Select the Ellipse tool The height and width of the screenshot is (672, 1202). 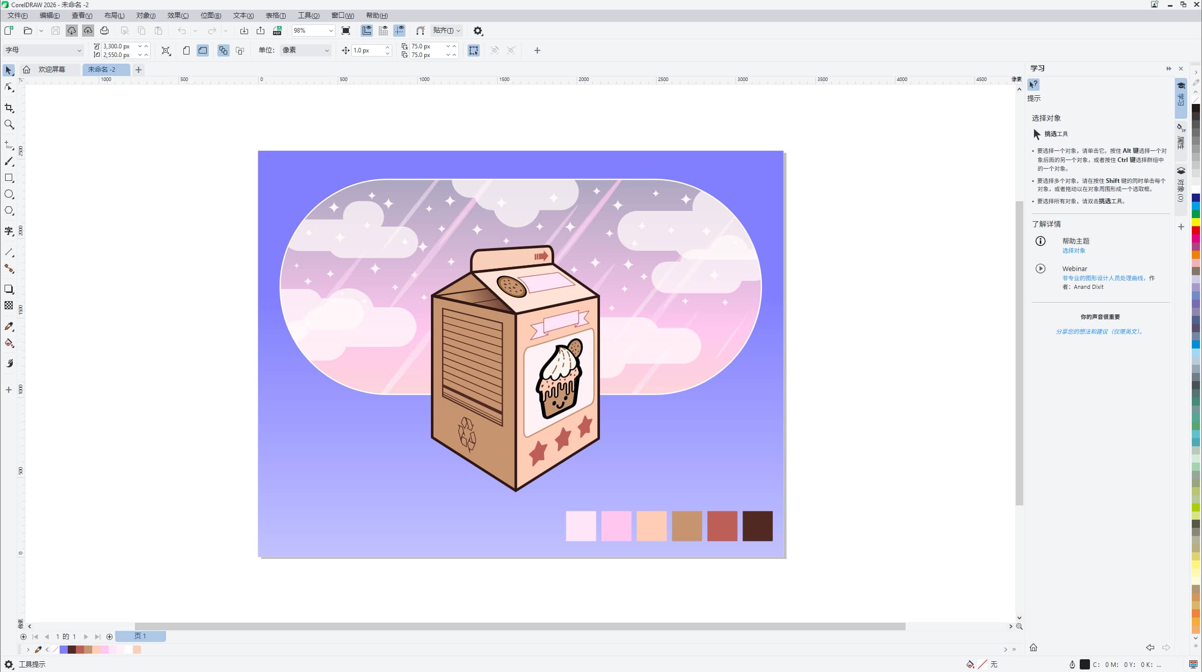9,194
